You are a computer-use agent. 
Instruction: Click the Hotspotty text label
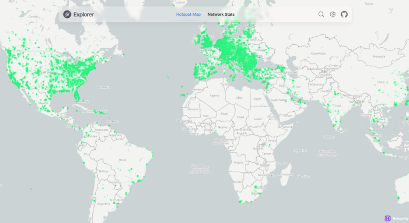(x=400, y=218)
